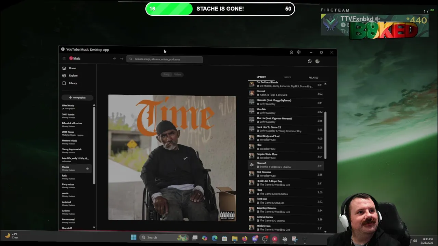Open Microsoft Edge from taskbar
The width and height of the screenshot is (438, 246).
click(x=215, y=238)
